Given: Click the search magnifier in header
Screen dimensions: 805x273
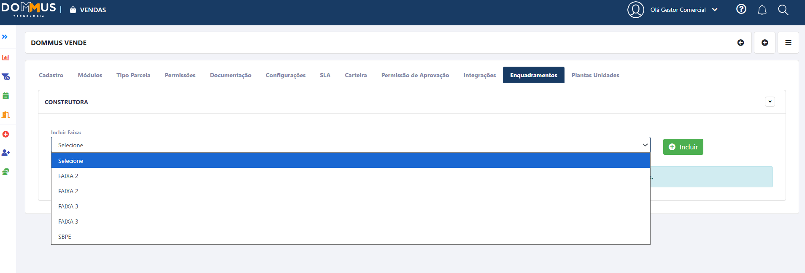Looking at the screenshot, I should (783, 10).
